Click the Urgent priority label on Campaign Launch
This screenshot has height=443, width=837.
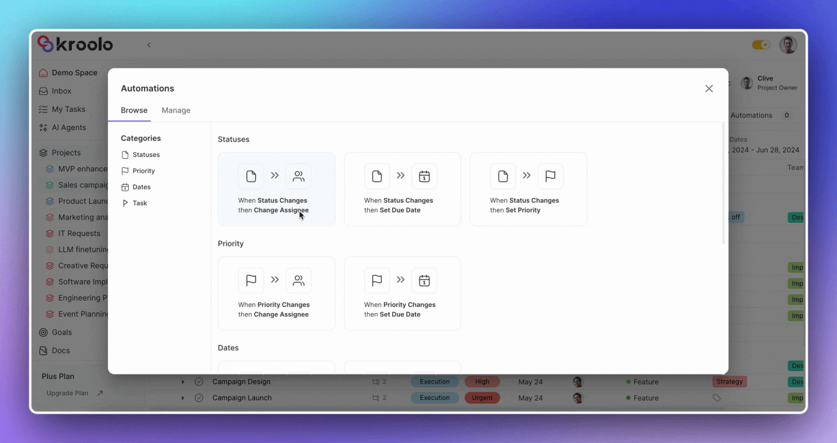[x=482, y=397]
